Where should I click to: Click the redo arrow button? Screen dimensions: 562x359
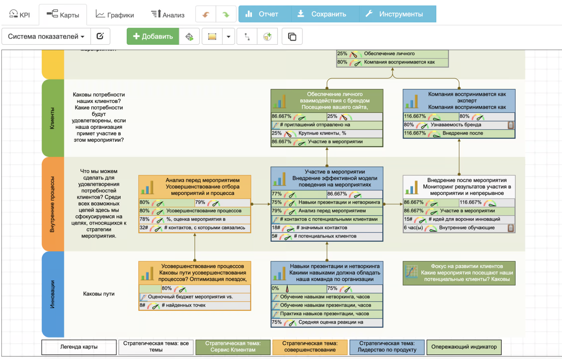tap(226, 14)
